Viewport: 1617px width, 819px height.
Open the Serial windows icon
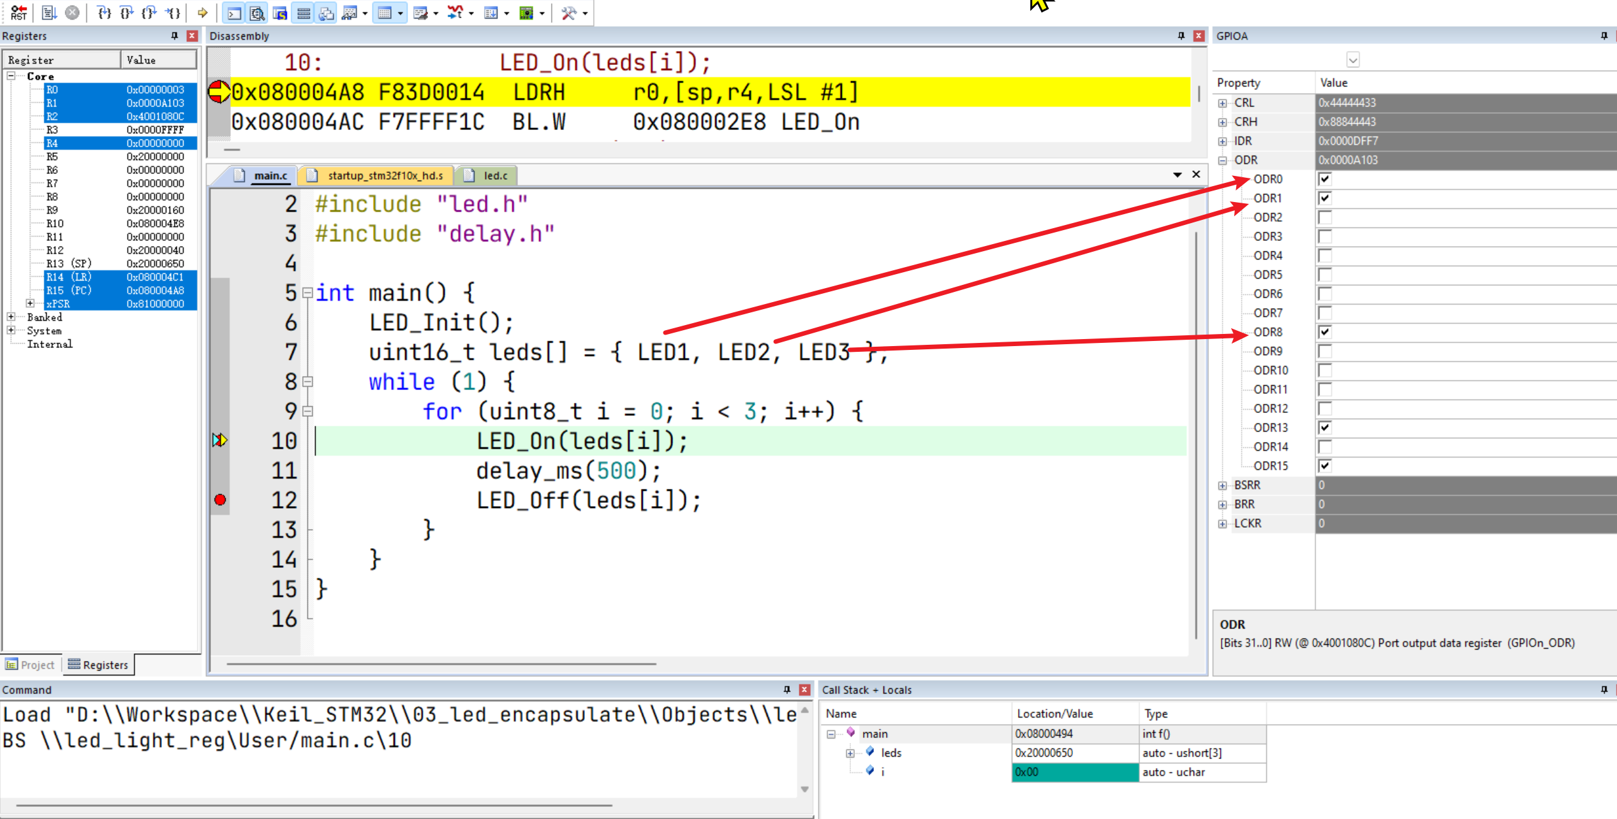coord(420,12)
